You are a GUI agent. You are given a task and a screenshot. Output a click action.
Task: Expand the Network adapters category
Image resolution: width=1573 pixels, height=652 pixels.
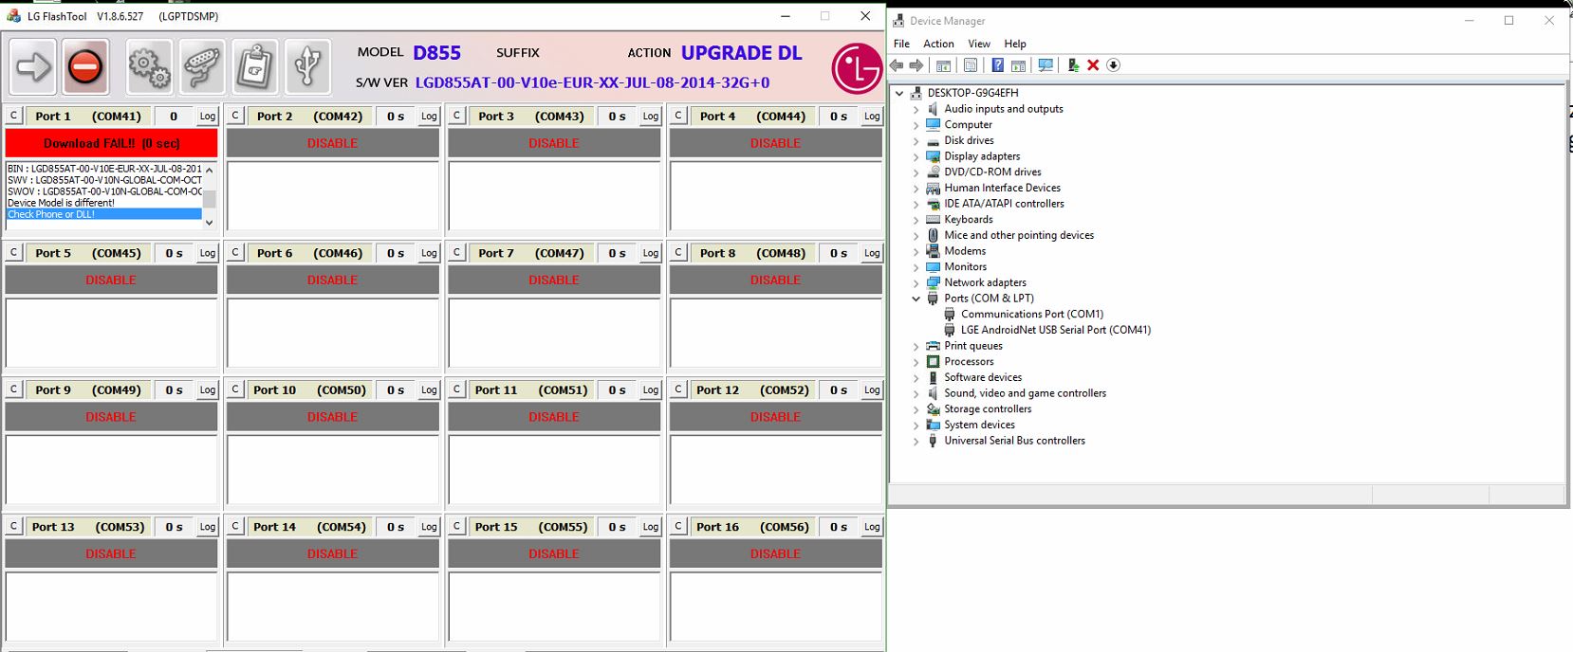click(916, 282)
